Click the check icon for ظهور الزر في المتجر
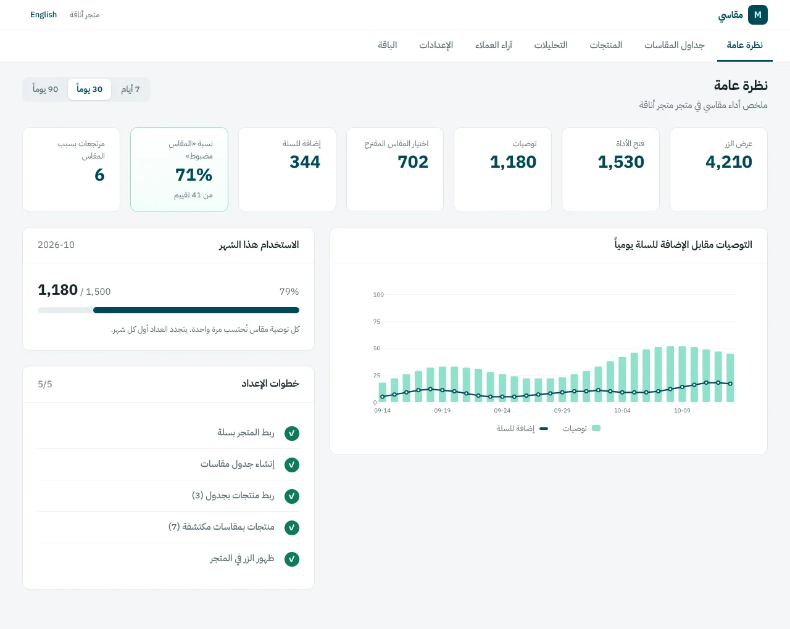The height and width of the screenshot is (629, 790). click(x=292, y=559)
